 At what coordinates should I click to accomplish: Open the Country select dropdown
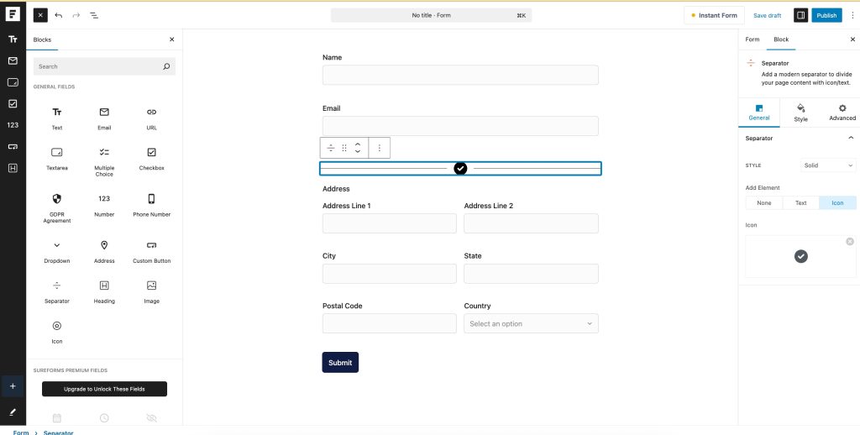pyautogui.click(x=531, y=323)
